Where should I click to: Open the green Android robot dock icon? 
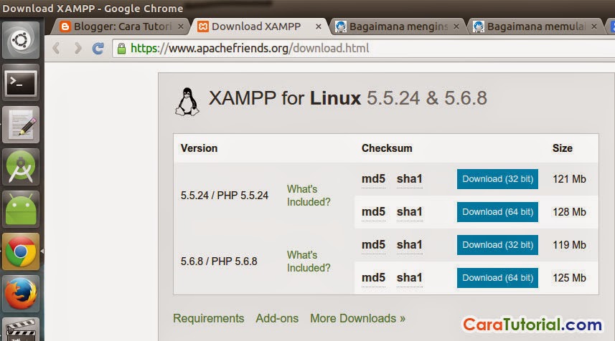pos(21,209)
